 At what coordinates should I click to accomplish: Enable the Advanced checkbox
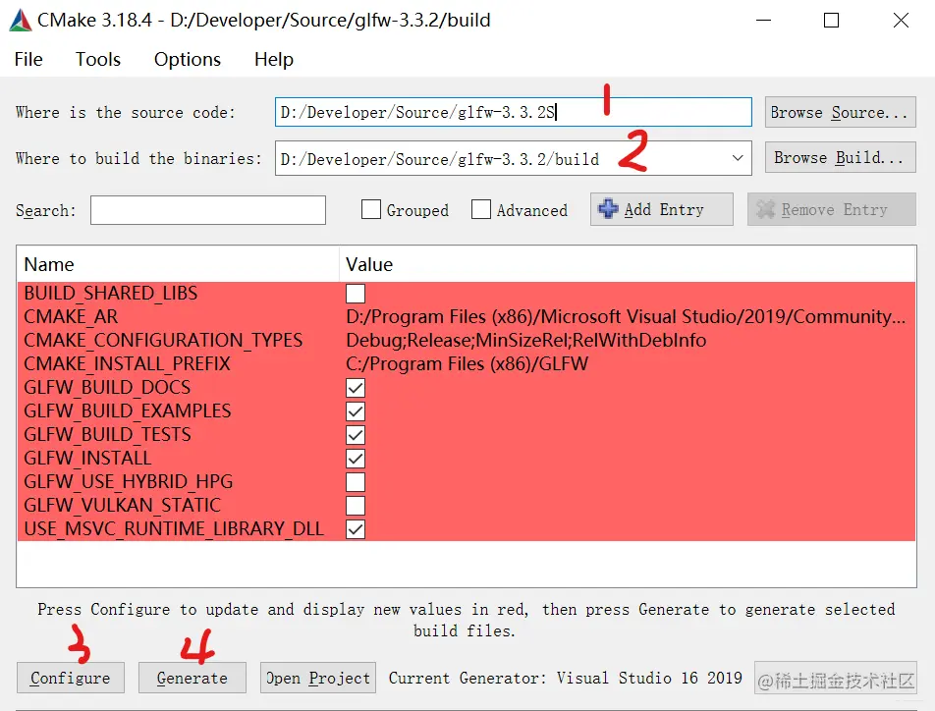coord(480,209)
